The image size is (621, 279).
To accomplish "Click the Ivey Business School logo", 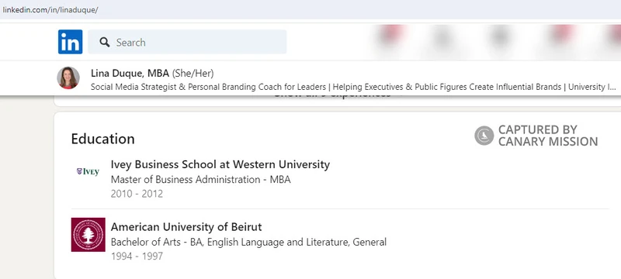I will click(x=88, y=171).
